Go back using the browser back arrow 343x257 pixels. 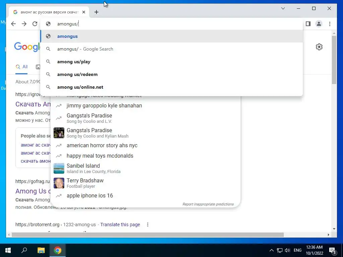tap(13, 24)
